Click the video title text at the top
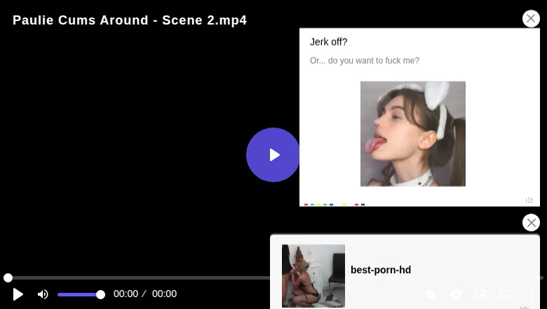 [x=130, y=20]
